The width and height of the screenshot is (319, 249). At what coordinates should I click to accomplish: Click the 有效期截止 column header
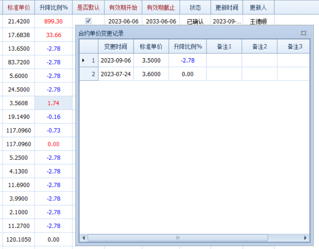point(161,8)
